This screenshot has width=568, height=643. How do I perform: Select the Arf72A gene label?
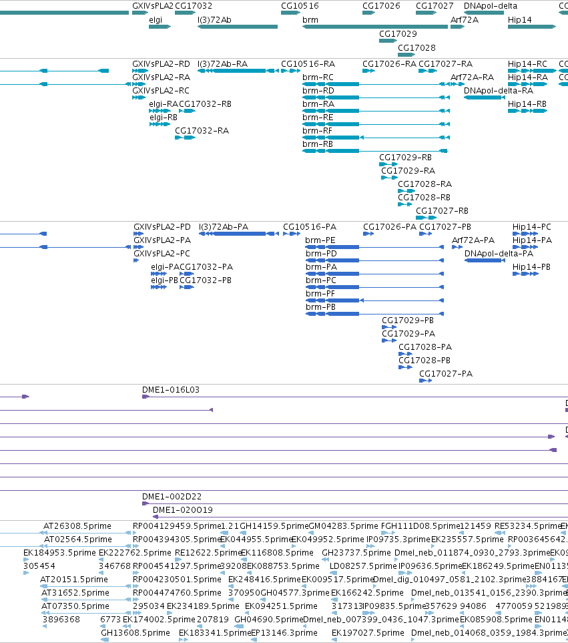(465, 19)
